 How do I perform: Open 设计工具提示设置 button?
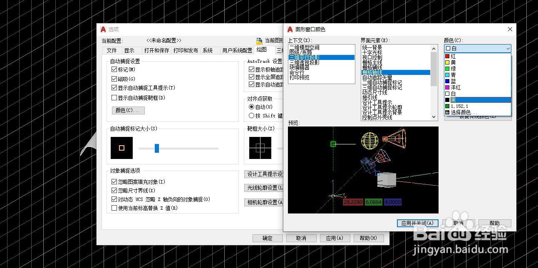click(264, 174)
